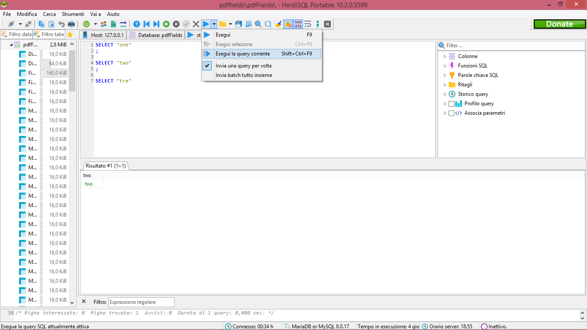Switch to the Risultato #1 tab
587x330 pixels.
pos(105,165)
